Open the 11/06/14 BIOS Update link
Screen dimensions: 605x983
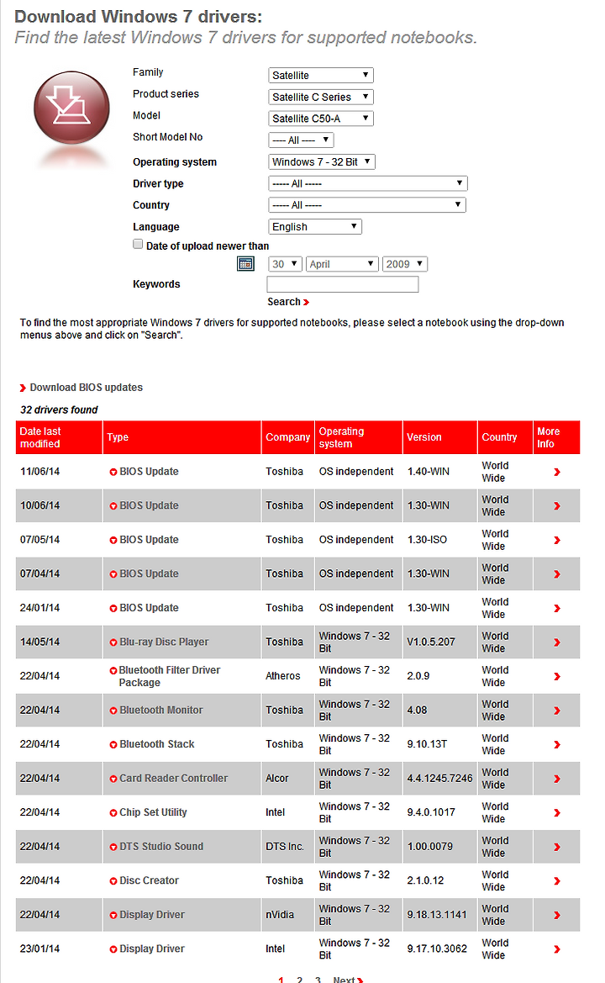coord(149,472)
